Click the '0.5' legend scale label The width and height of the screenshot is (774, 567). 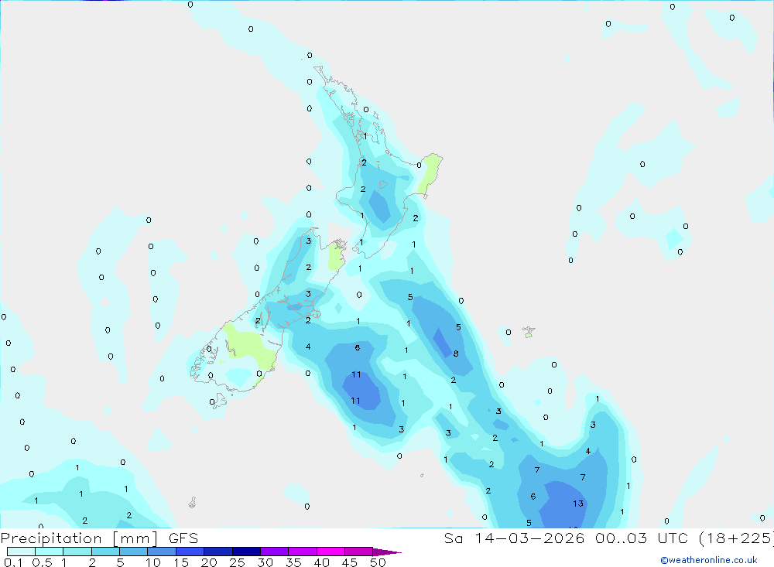click(42, 562)
